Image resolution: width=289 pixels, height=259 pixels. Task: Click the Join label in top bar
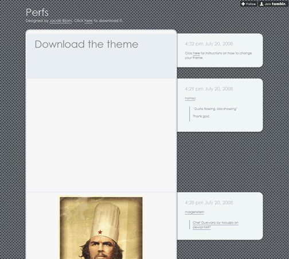pos(268,4)
